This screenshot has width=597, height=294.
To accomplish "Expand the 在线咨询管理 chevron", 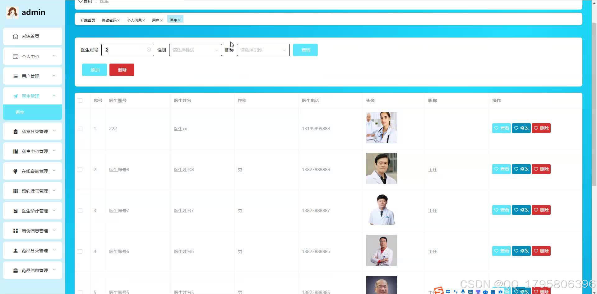I will [54, 171].
